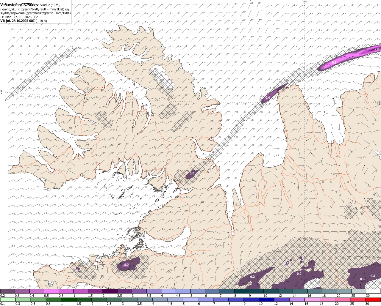Select the darkest green 1 swatch in bottom row

(69, 300)
